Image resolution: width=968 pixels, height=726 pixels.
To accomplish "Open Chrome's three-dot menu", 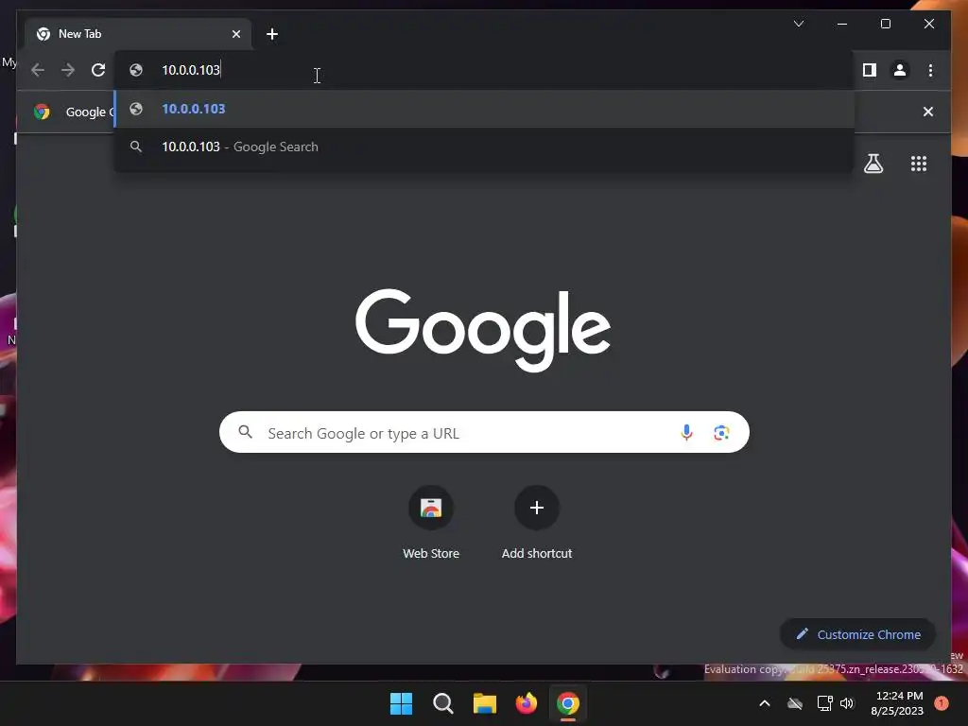I will pos(930,70).
